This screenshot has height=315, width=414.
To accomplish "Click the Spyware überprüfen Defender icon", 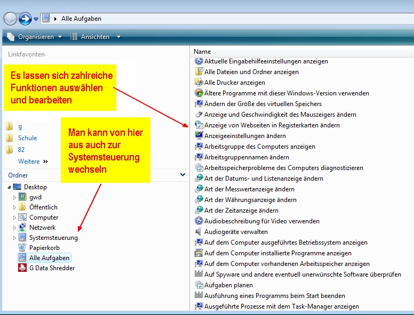I will (199, 274).
